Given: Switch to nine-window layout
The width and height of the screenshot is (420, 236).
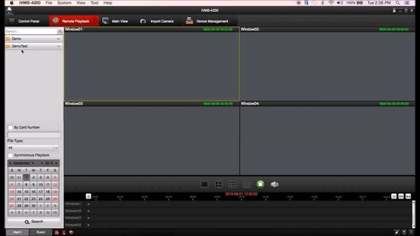Looking at the screenshot, I should click(232, 184).
